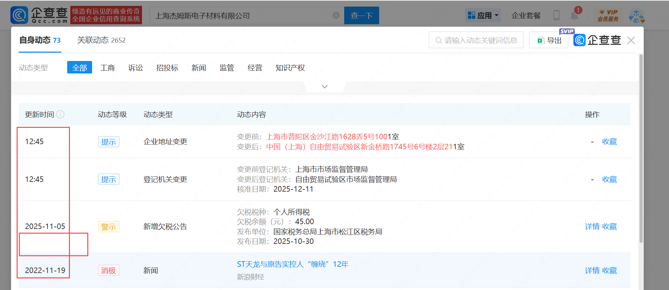The image size is (669, 290).
Task: Click the 动态等级 column header
Action: tap(112, 114)
